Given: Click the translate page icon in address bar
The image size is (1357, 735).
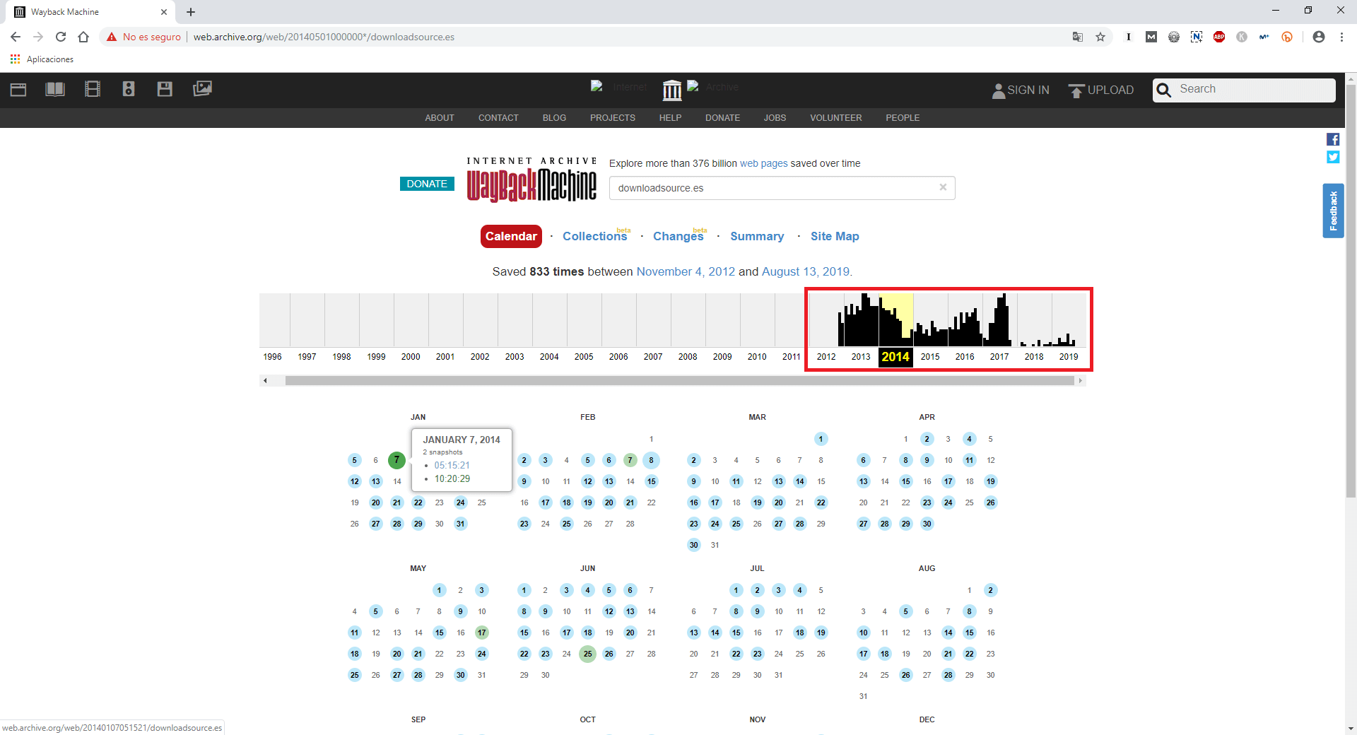Looking at the screenshot, I should pos(1078,37).
